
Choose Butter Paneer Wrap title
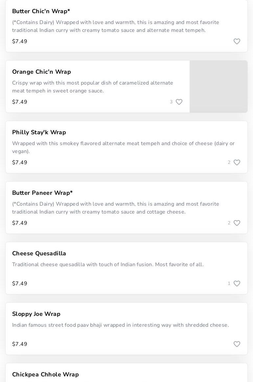[x=42, y=193]
